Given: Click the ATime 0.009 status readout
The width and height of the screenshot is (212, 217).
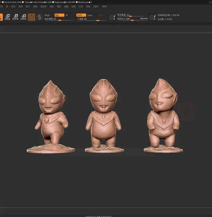Looking at the screenshot, I should coord(45,2).
